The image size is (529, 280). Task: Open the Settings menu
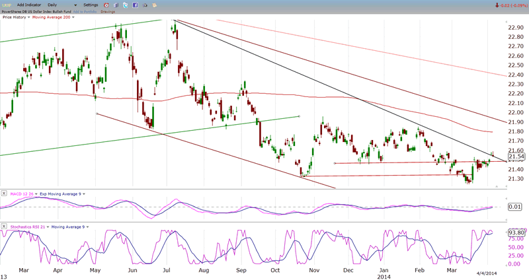pos(91,5)
